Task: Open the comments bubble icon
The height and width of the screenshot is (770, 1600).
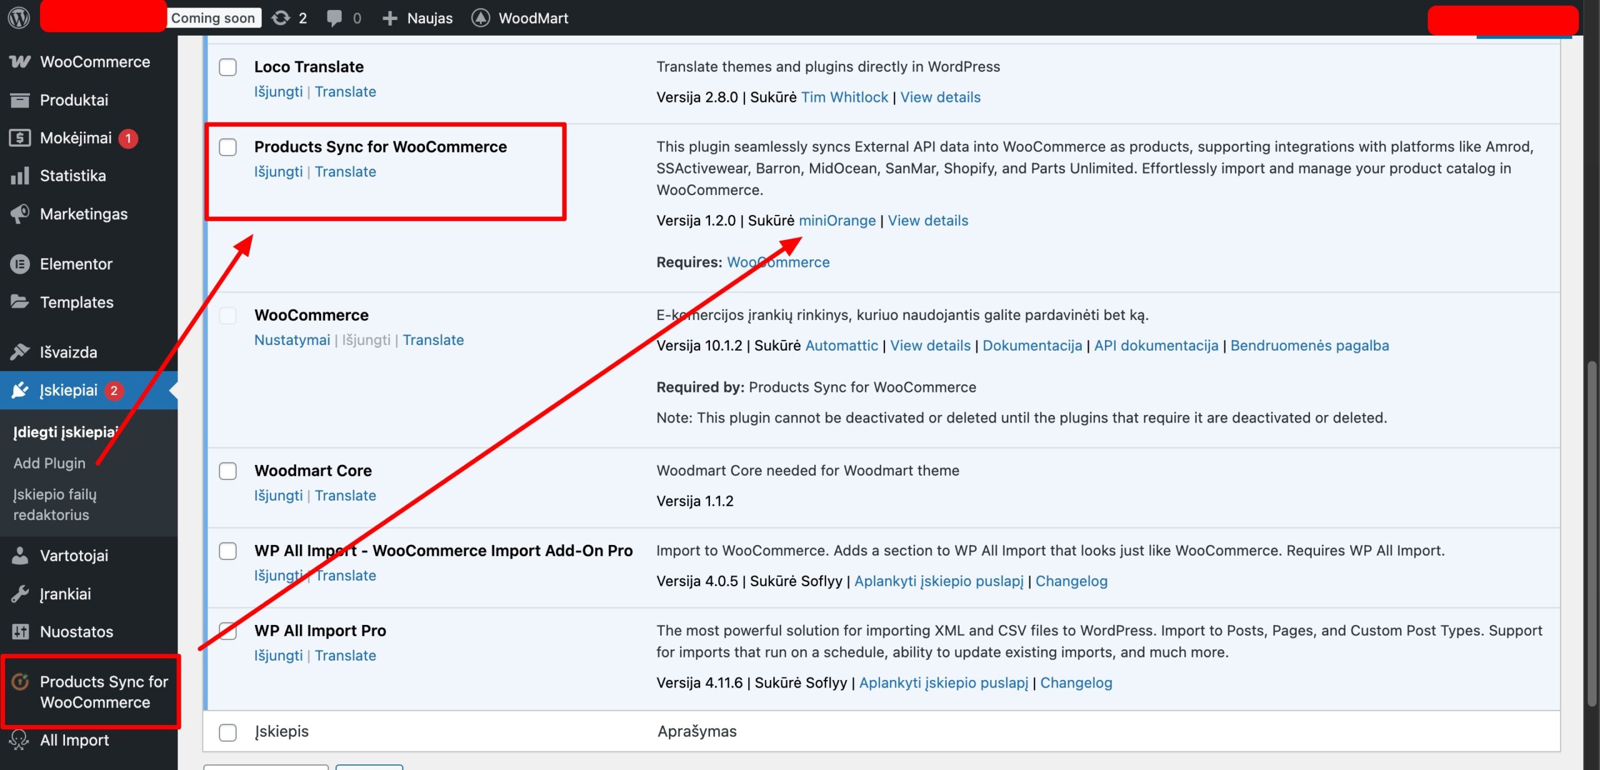Action: [x=334, y=18]
